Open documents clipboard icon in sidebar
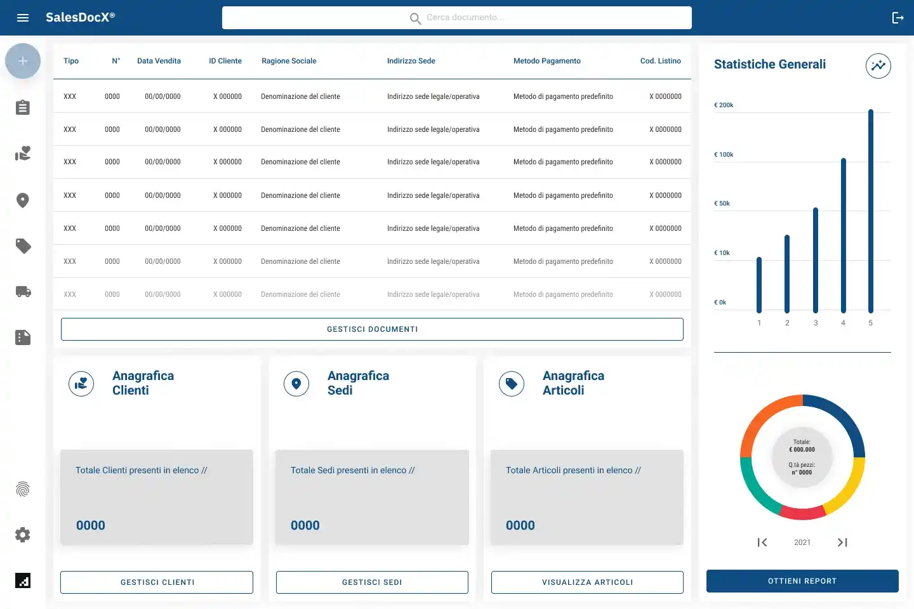 [x=23, y=107]
